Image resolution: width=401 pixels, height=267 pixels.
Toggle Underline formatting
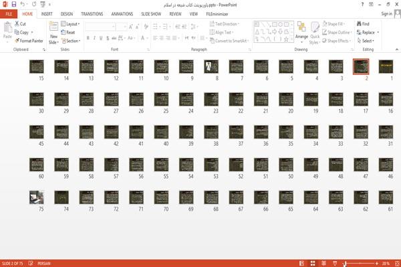click(x=101, y=38)
